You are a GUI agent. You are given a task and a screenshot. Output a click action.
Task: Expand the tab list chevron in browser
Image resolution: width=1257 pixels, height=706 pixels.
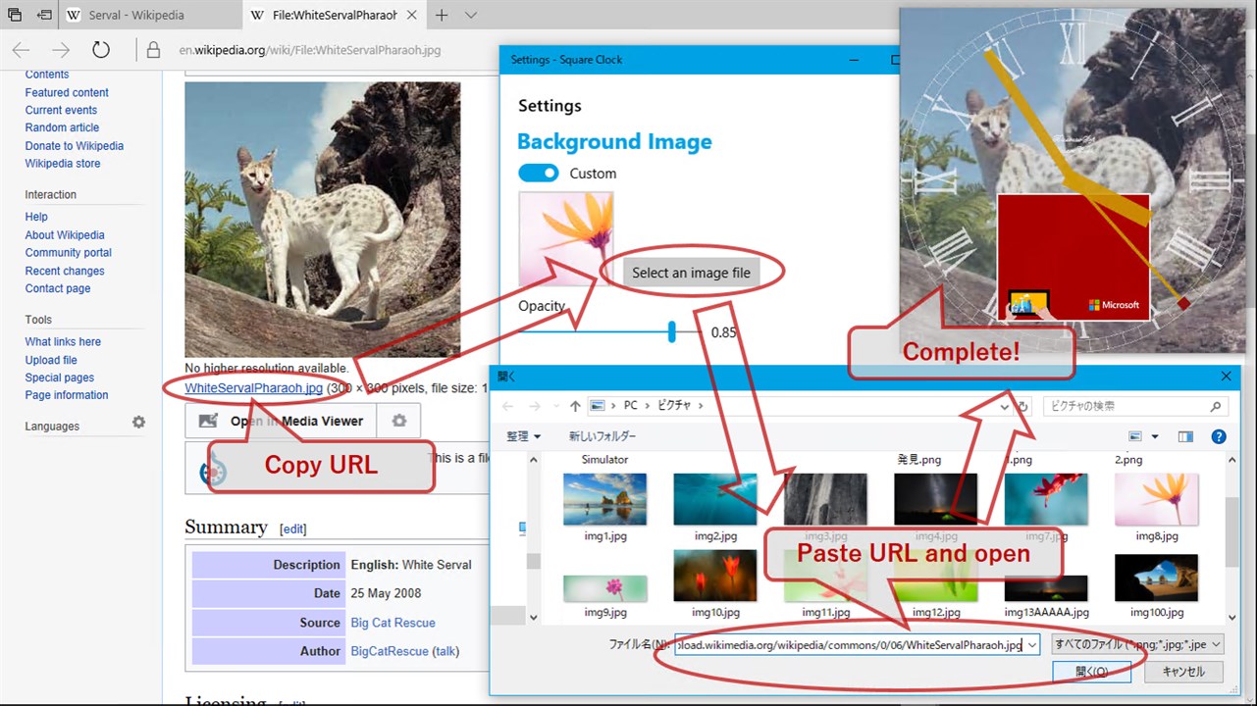[471, 16]
